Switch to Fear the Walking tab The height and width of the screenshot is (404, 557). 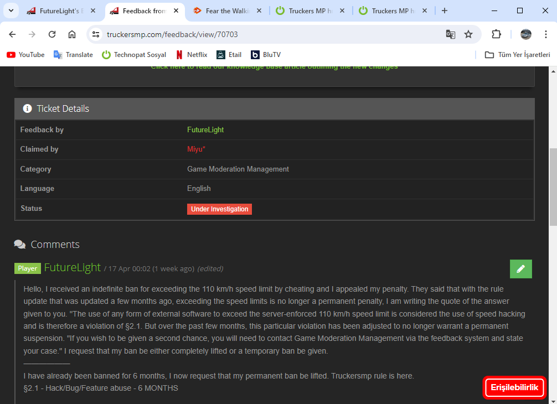pyautogui.click(x=228, y=11)
